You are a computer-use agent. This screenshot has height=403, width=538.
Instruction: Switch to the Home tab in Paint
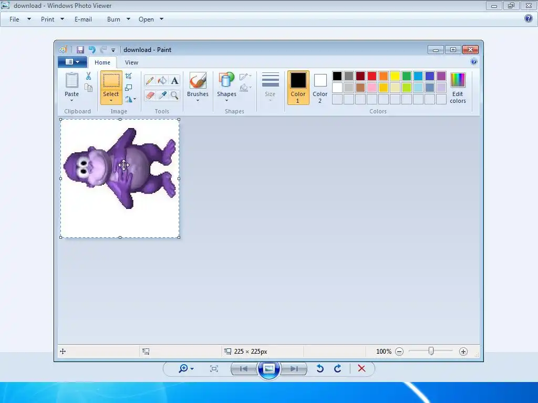point(102,62)
